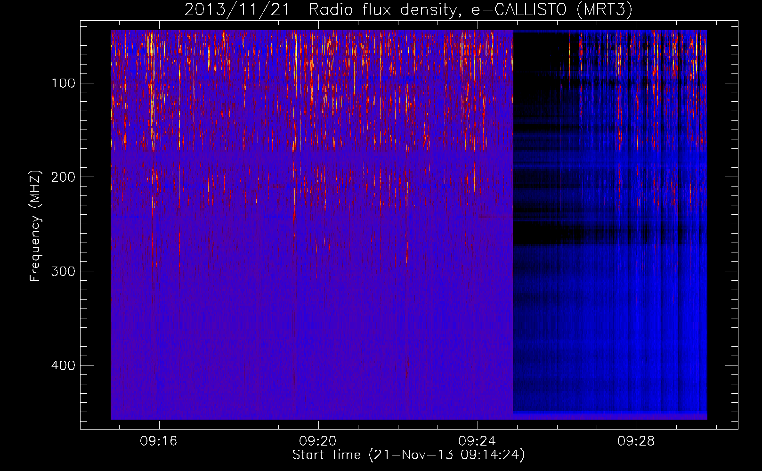This screenshot has height=471, width=762.
Task: Click the 'Frequency (MHZ)' axis label
Action: coord(35,226)
